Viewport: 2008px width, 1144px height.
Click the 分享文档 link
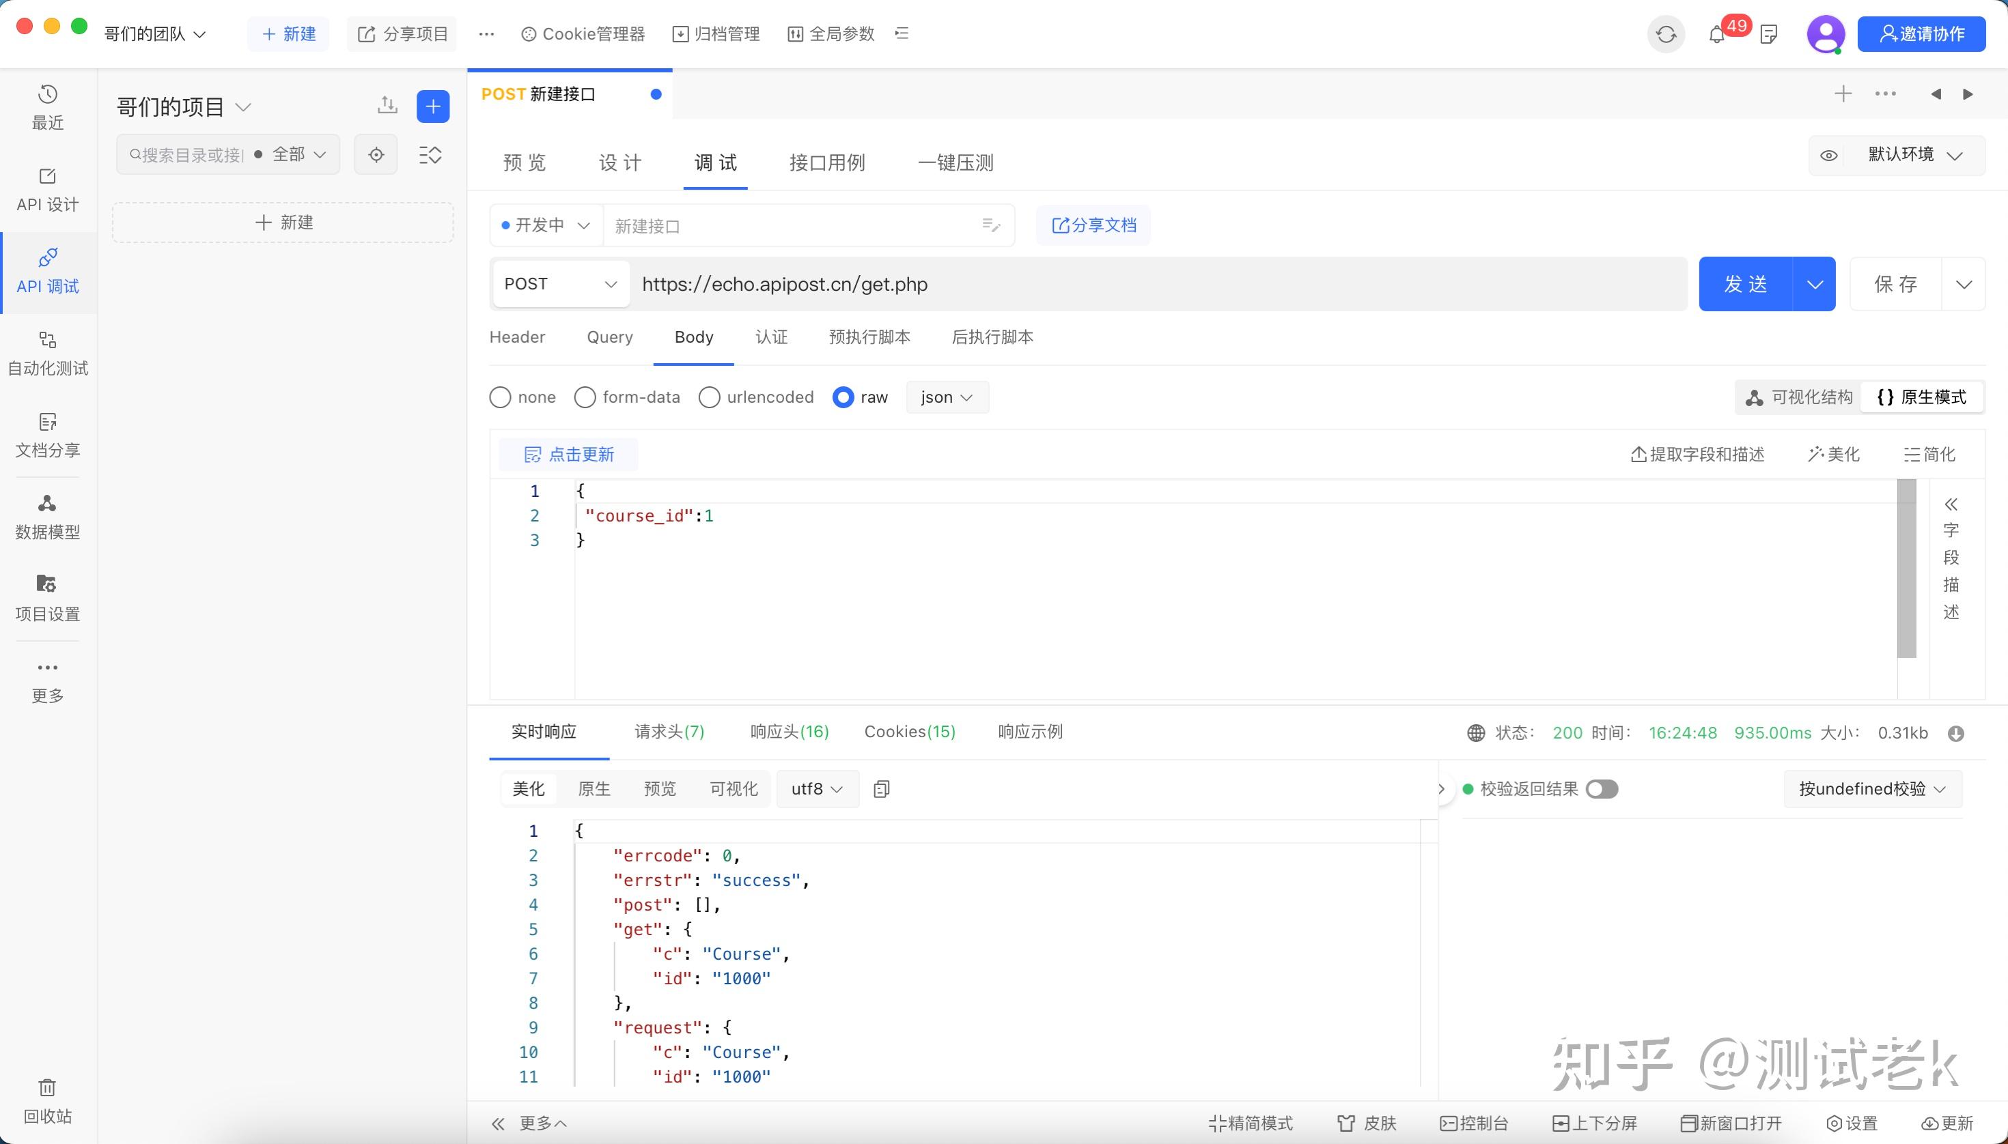pyautogui.click(x=1092, y=225)
